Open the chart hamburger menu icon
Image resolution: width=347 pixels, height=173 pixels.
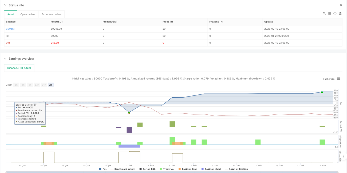338,79
